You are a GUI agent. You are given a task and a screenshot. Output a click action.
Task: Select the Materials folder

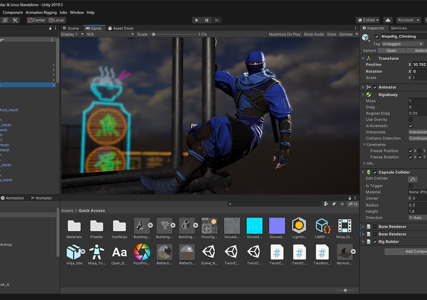click(74, 228)
